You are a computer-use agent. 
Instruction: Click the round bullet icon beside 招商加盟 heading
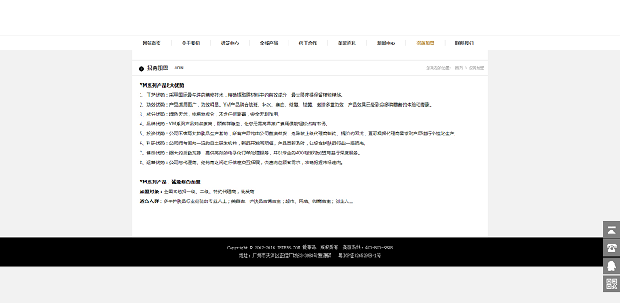click(141, 69)
